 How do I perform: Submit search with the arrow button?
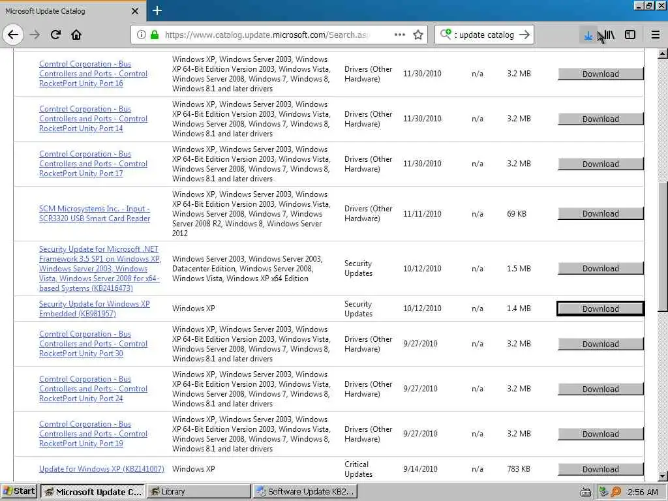(524, 35)
